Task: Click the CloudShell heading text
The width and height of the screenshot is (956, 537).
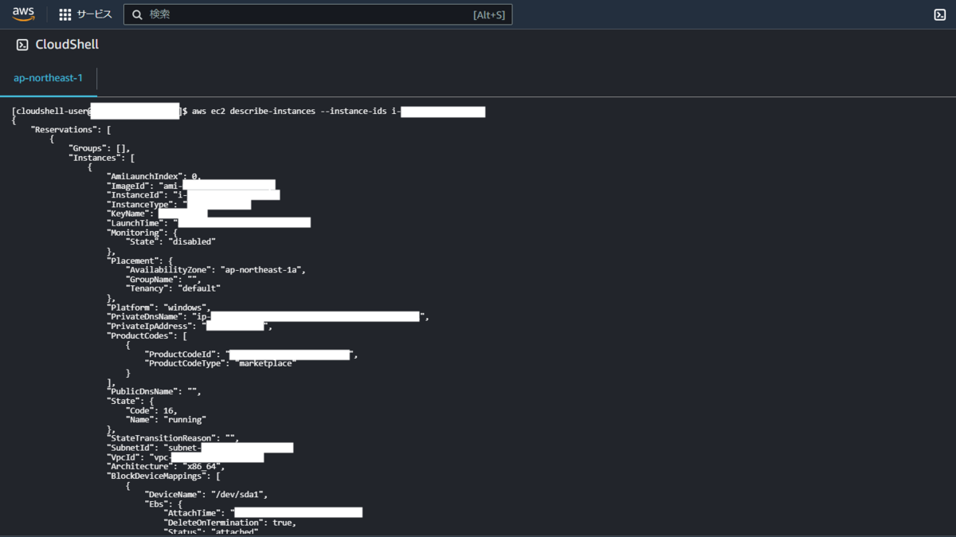Action: point(67,45)
